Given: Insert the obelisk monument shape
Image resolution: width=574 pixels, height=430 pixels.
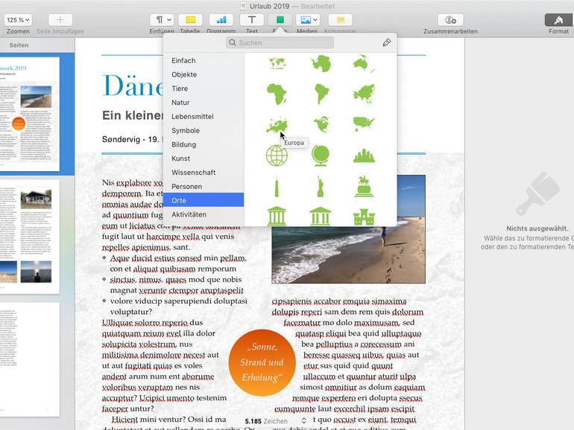Looking at the screenshot, I should (x=277, y=186).
